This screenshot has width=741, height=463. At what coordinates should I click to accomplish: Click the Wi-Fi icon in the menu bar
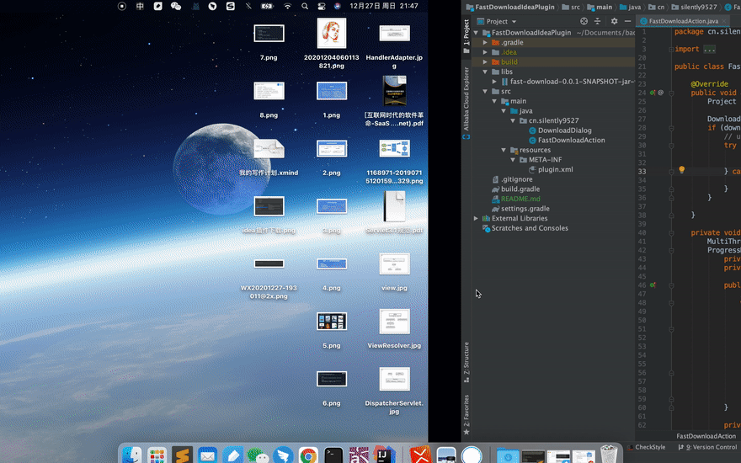click(287, 6)
